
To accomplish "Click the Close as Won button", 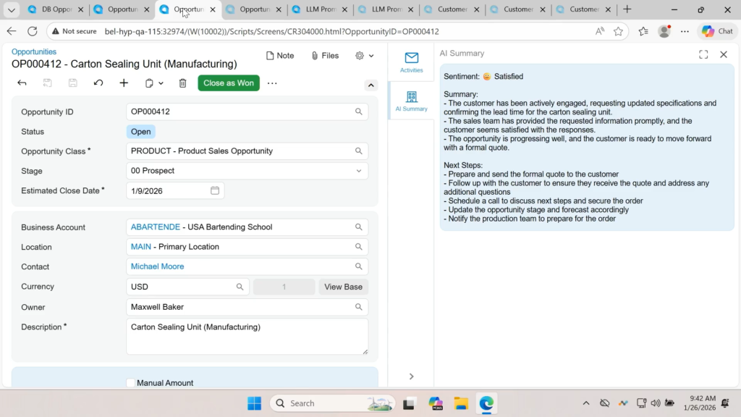I will pyautogui.click(x=229, y=83).
